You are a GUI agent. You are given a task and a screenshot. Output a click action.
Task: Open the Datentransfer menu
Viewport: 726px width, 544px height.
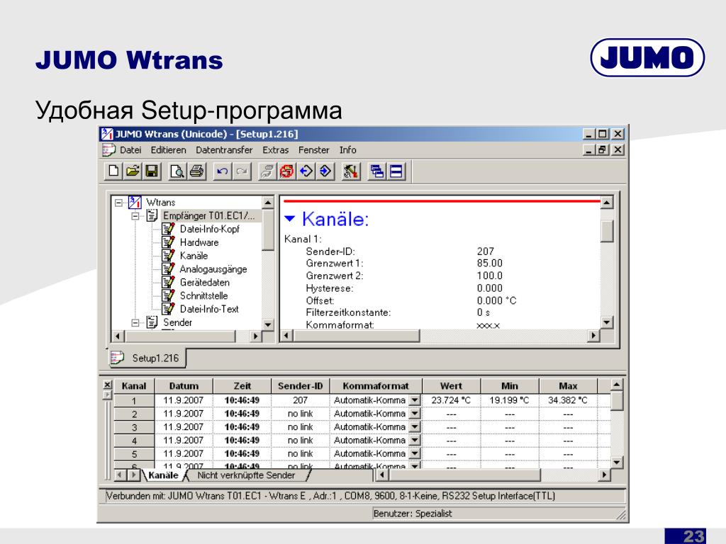coord(224,150)
